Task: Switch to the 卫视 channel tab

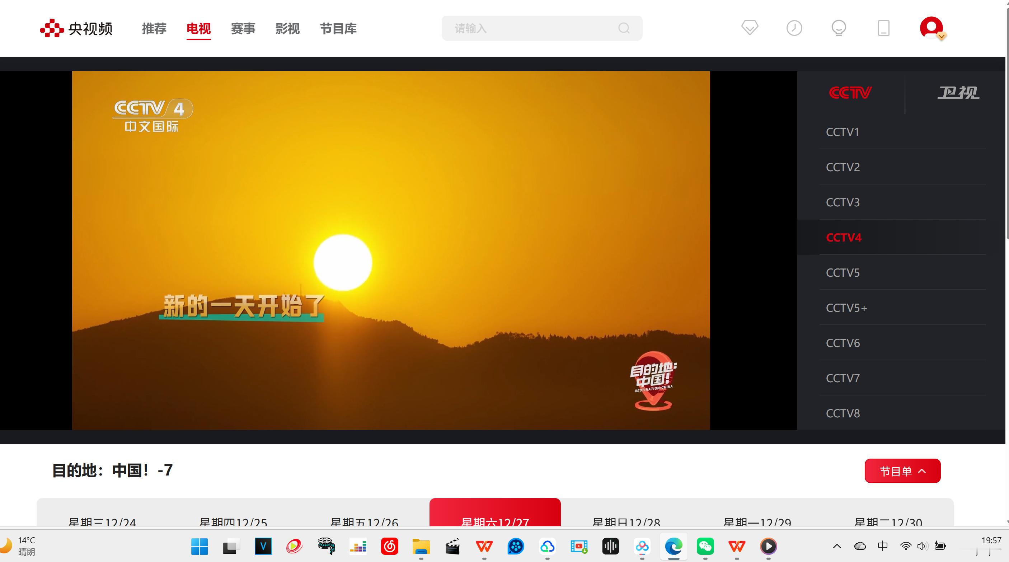Action: click(x=958, y=93)
